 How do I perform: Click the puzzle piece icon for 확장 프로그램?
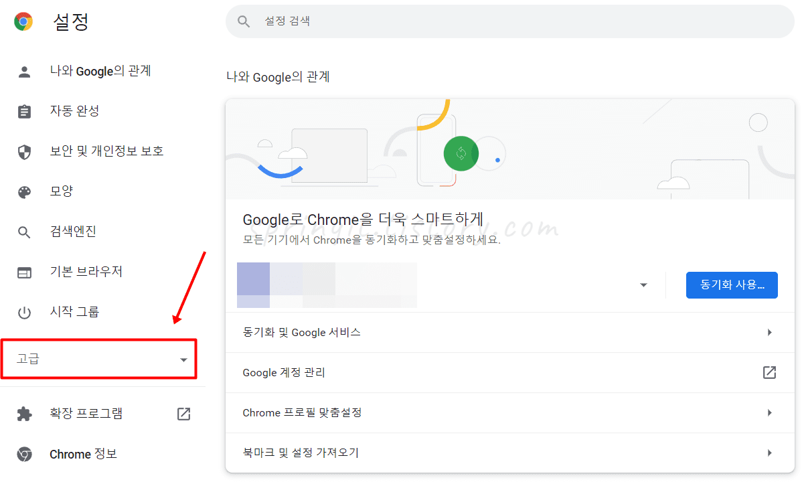click(24, 414)
